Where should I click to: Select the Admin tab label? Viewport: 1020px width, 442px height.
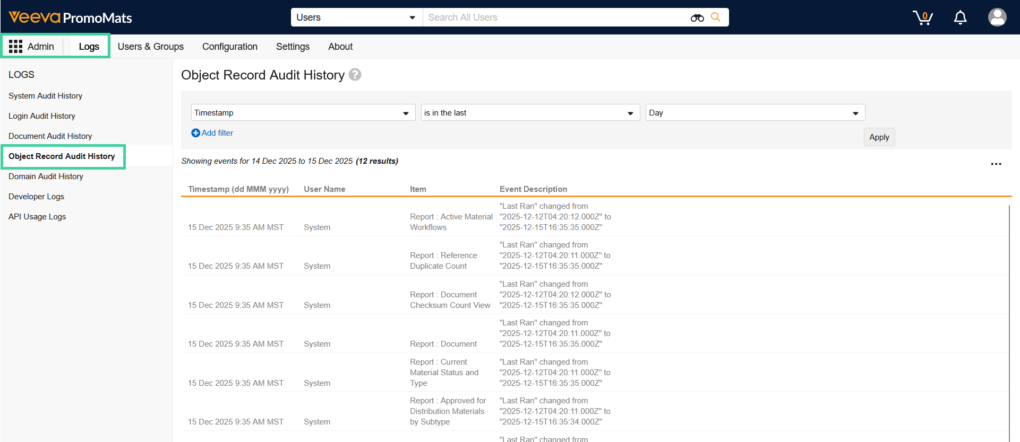click(x=41, y=47)
